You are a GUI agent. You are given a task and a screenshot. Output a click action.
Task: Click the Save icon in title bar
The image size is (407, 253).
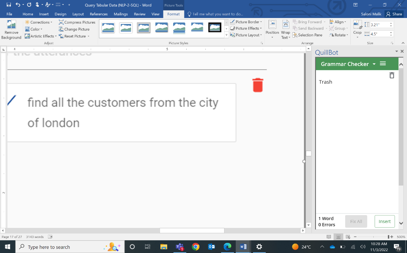pyautogui.click(x=9, y=5)
